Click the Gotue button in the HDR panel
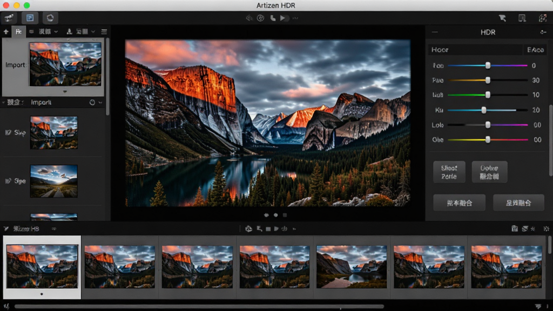Image resolution: width=553 pixels, height=311 pixels. pyautogui.click(x=489, y=172)
